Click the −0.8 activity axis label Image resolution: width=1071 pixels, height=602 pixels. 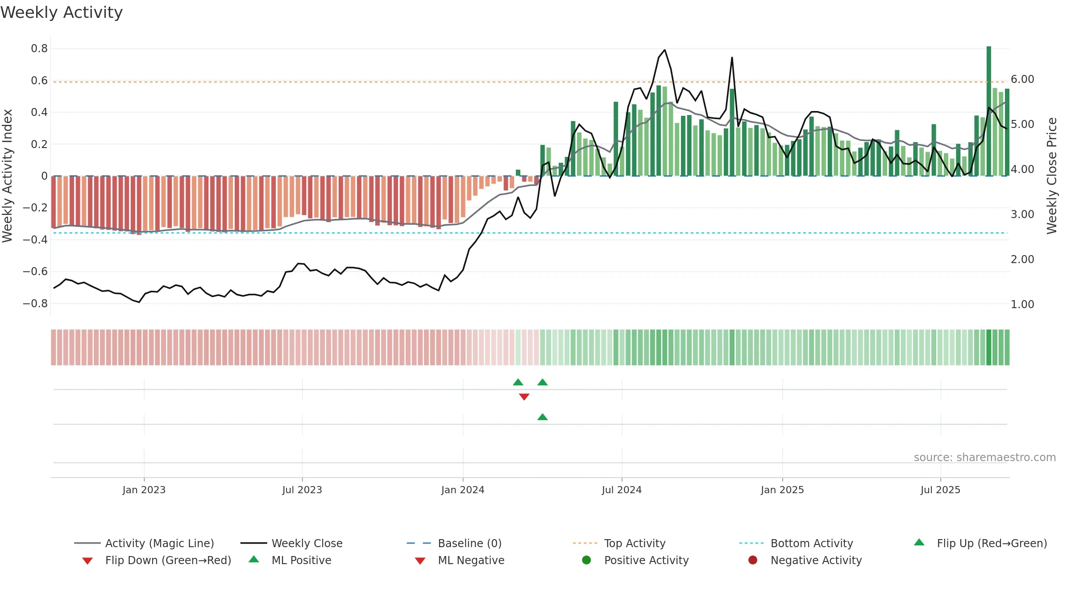click(35, 304)
